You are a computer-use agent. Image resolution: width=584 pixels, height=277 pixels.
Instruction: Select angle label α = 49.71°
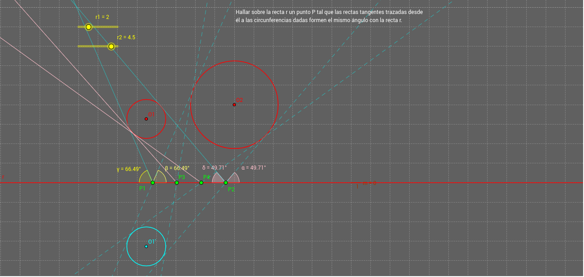[x=254, y=167]
